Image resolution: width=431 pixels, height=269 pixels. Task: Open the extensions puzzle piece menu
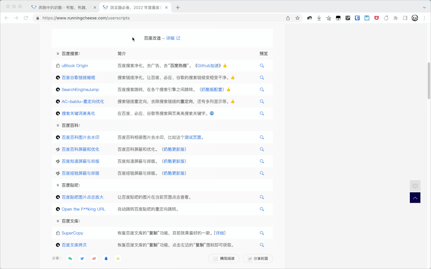(x=395, y=18)
